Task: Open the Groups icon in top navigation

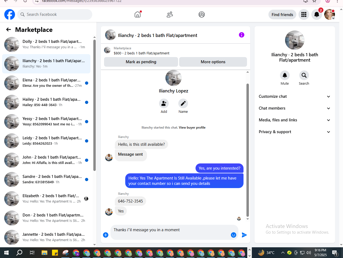Action: pyautogui.click(x=202, y=14)
